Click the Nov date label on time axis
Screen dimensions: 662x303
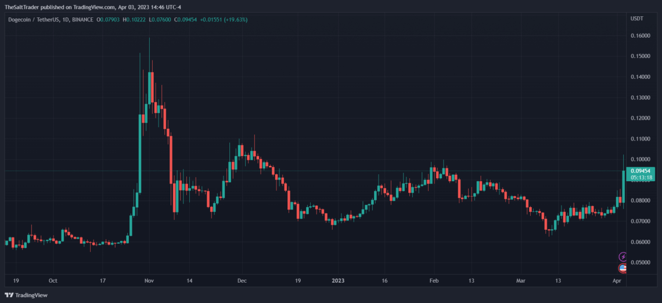tap(149, 280)
